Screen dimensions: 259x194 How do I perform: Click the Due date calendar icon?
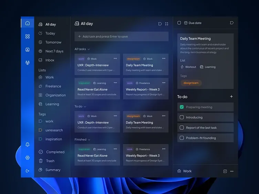tap(186, 23)
